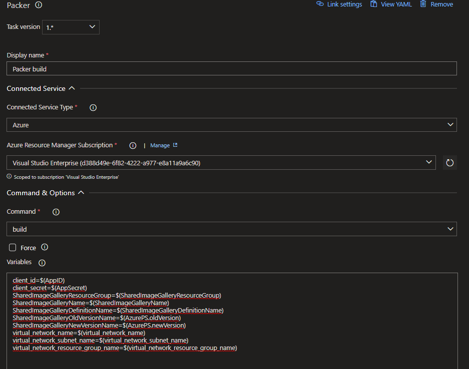Open the Task version dropdown
469x369 pixels.
tap(71, 27)
